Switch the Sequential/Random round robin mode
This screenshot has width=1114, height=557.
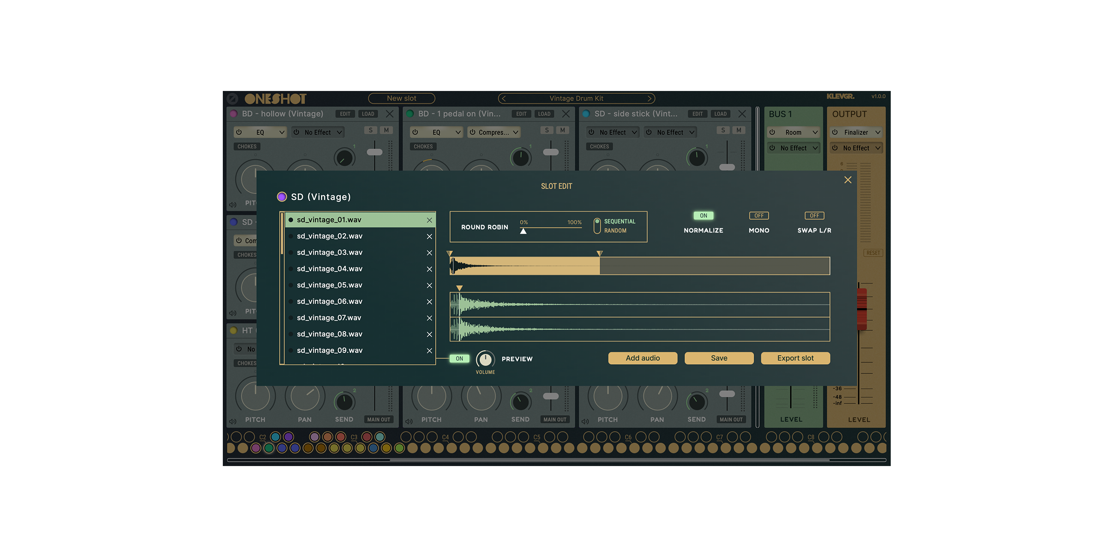tap(597, 226)
